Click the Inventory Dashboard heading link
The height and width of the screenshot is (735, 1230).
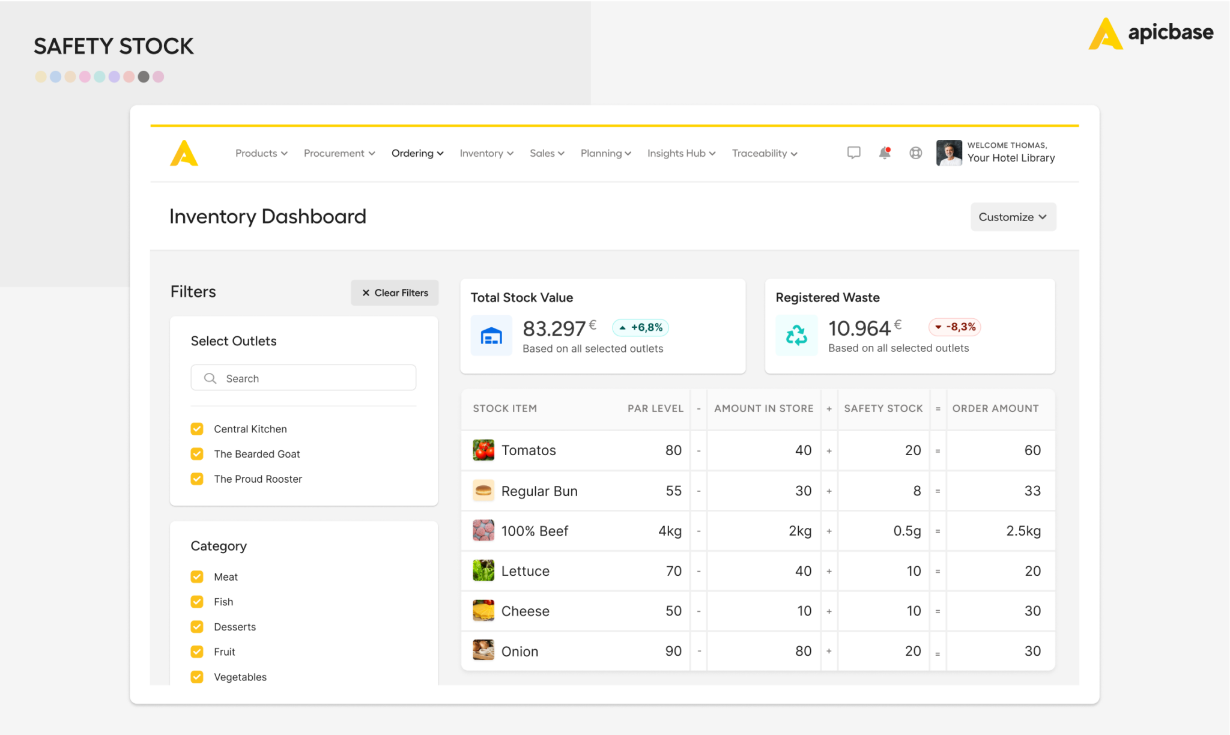(268, 216)
